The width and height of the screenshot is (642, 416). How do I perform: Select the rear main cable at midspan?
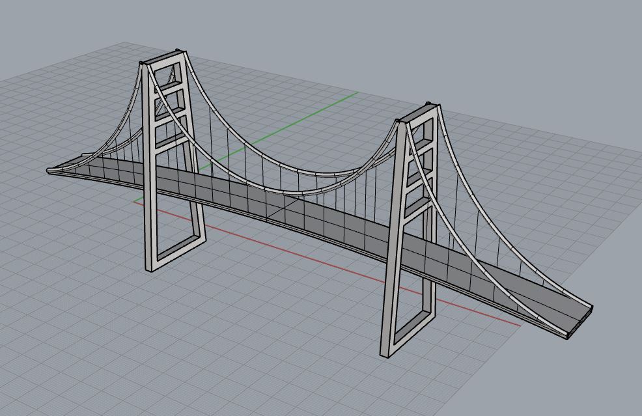click(306, 172)
